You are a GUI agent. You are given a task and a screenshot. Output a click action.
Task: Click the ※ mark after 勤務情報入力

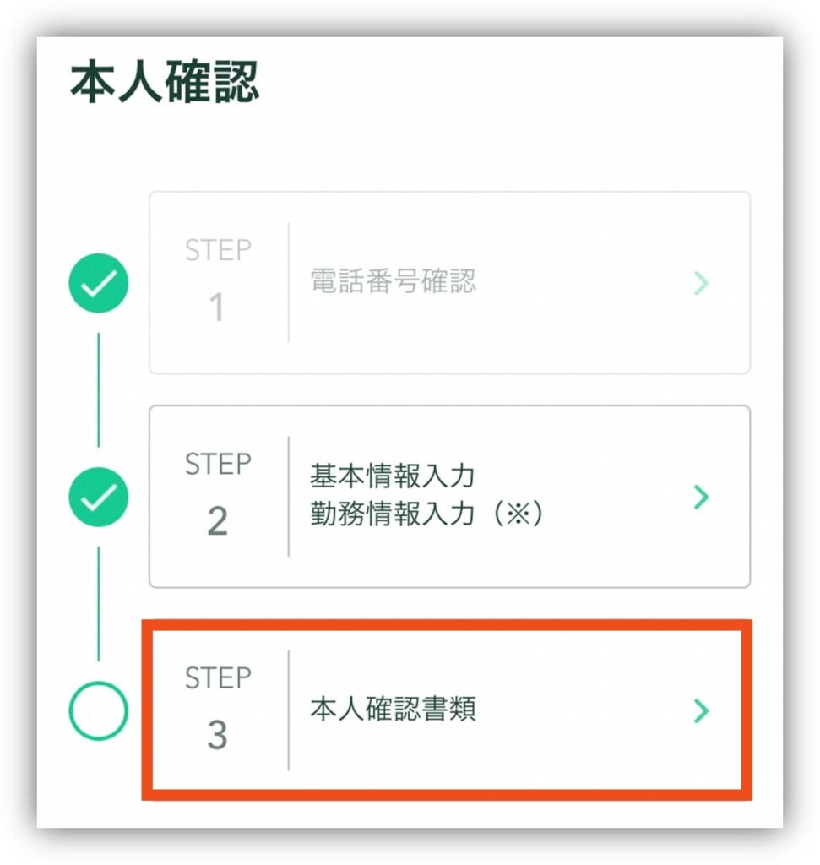521,515
